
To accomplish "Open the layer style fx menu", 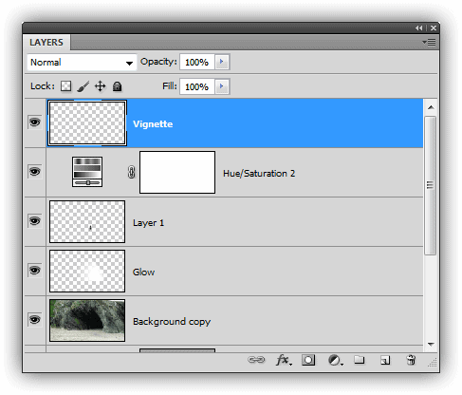I will pos(284,360).
